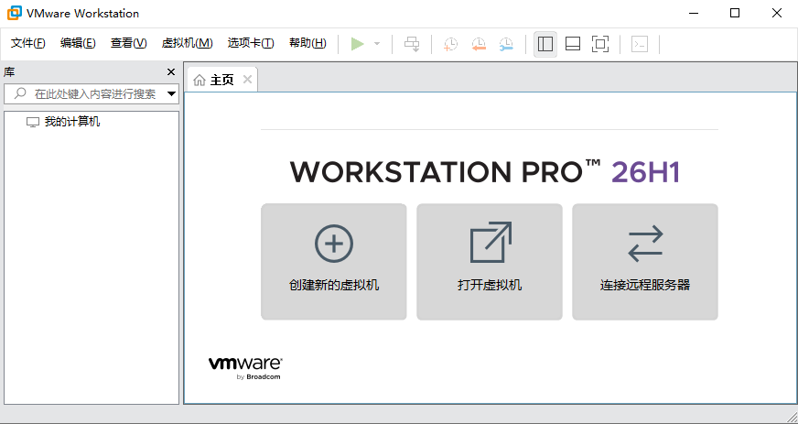
Task: Open the 帮助(H) menu
Action: tap(307, 43)
